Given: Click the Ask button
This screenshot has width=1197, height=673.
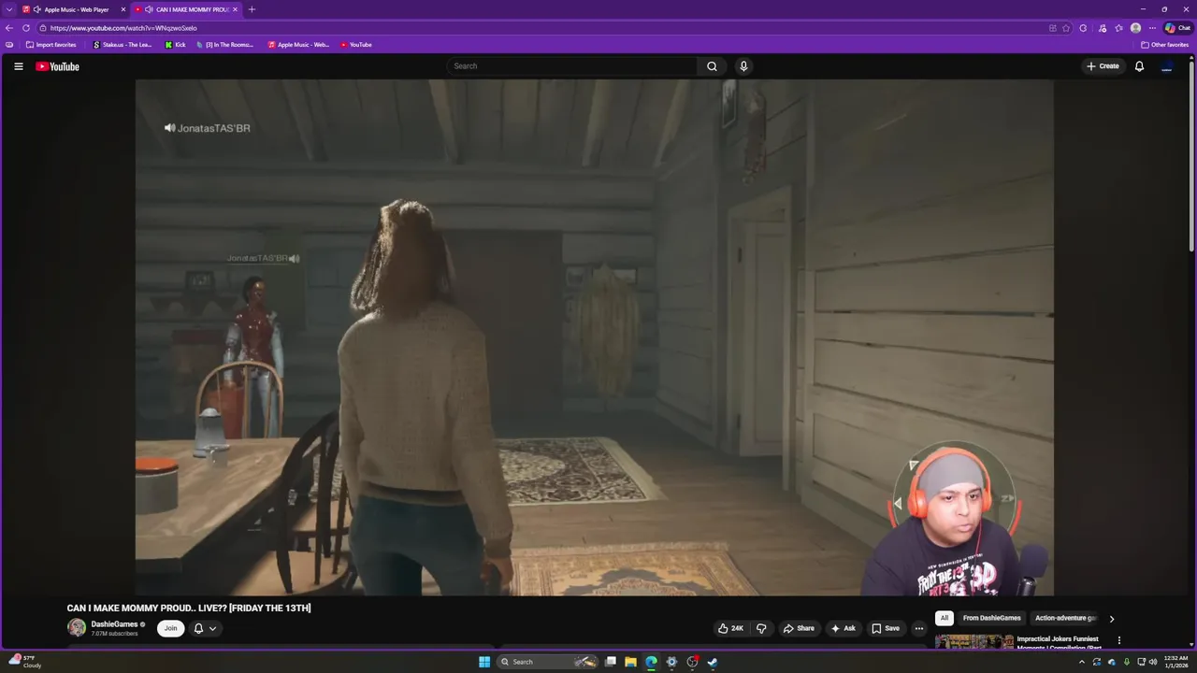Looking at the screenshot, I should 844,628.
